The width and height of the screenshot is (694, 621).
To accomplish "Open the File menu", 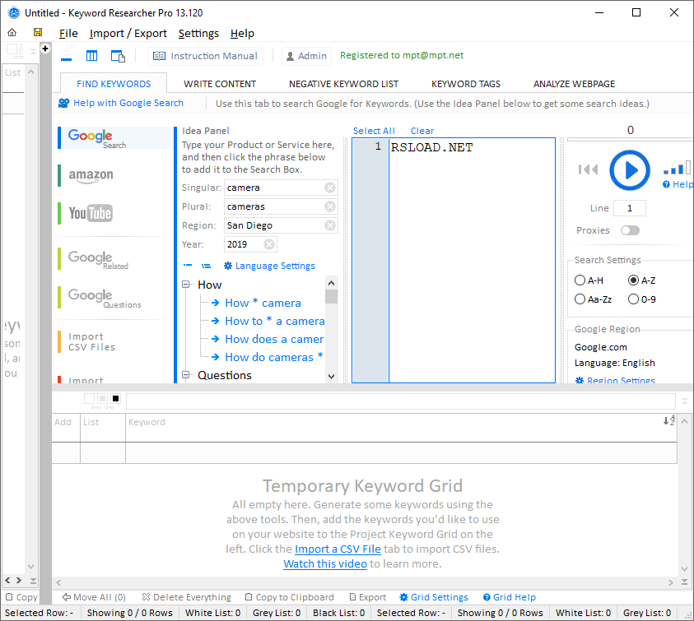I will pos(68,33).
